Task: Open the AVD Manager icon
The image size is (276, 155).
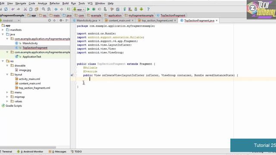Action: click(130, 9)
